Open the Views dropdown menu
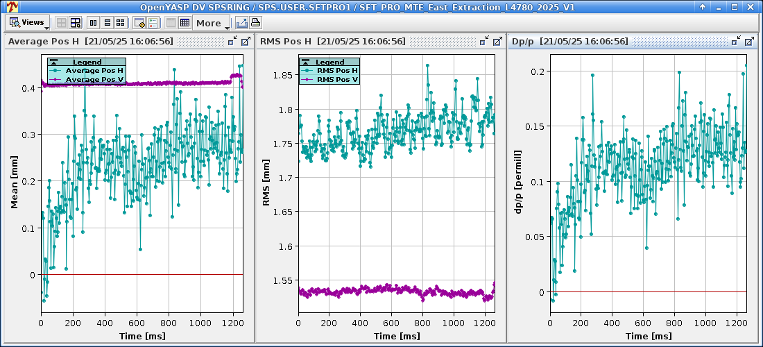Viewport: 763px width, 347px height. coord(28,23)
